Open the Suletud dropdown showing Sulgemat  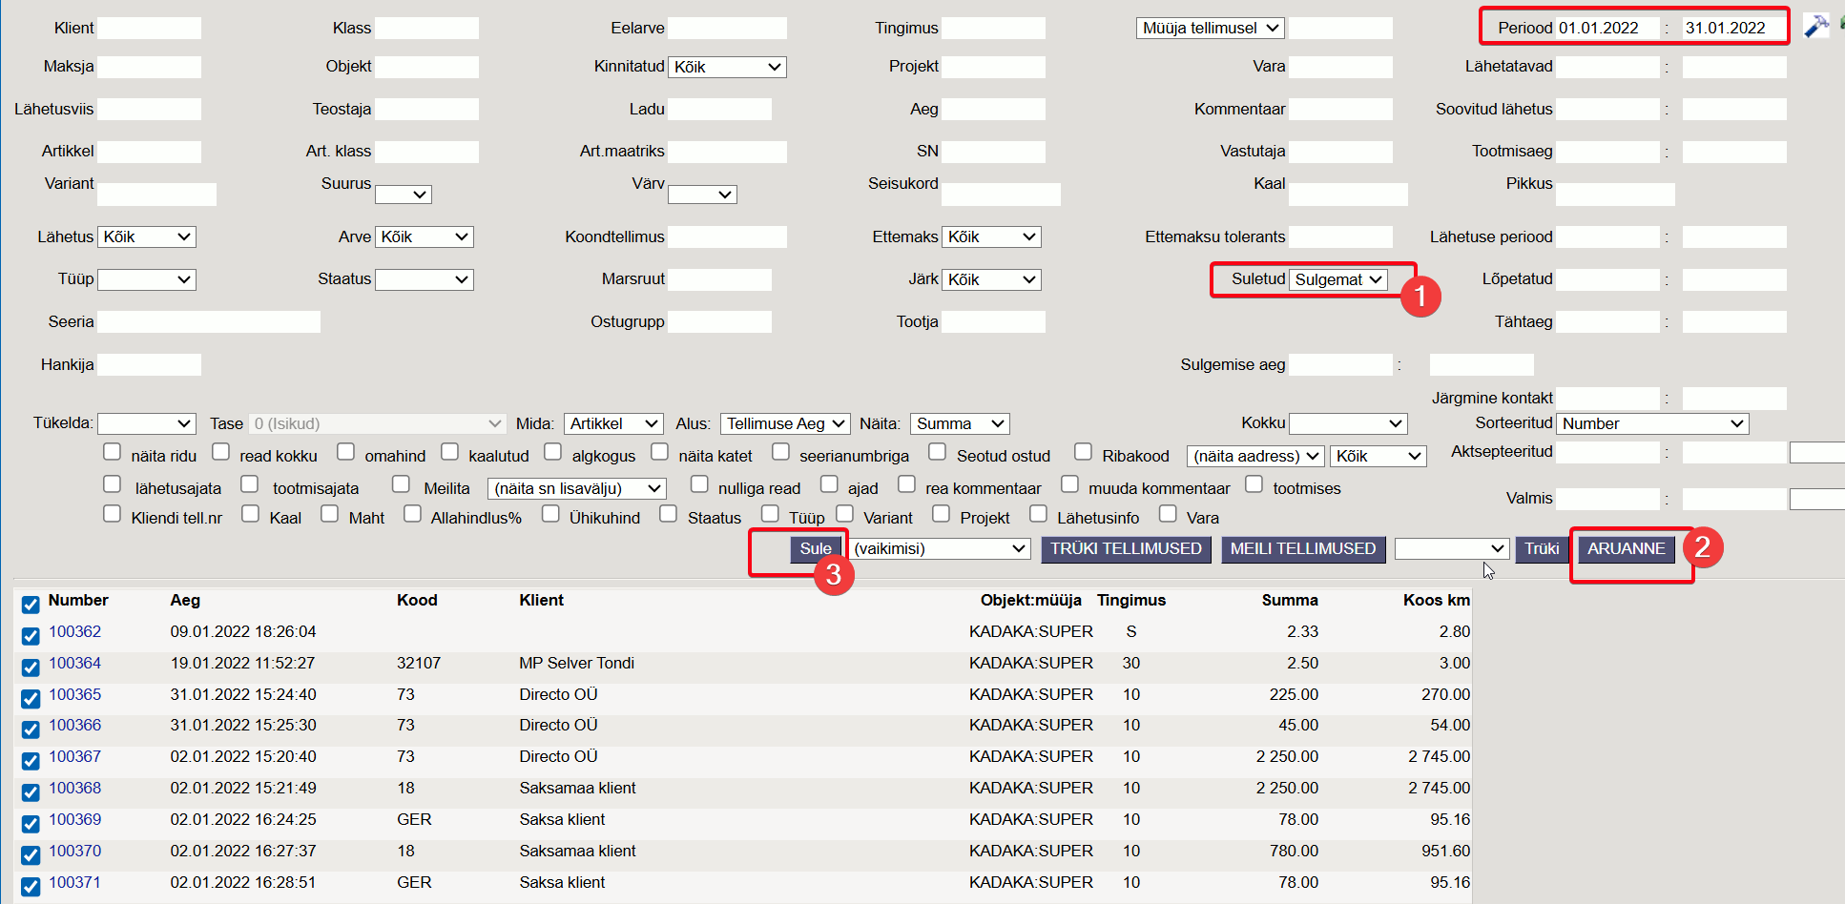(1337, 279)
